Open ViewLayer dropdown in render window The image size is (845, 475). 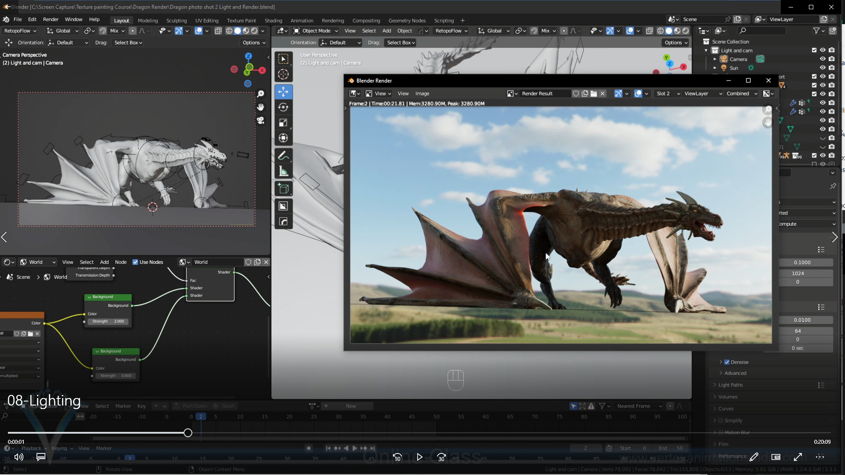tap(702, 93)
